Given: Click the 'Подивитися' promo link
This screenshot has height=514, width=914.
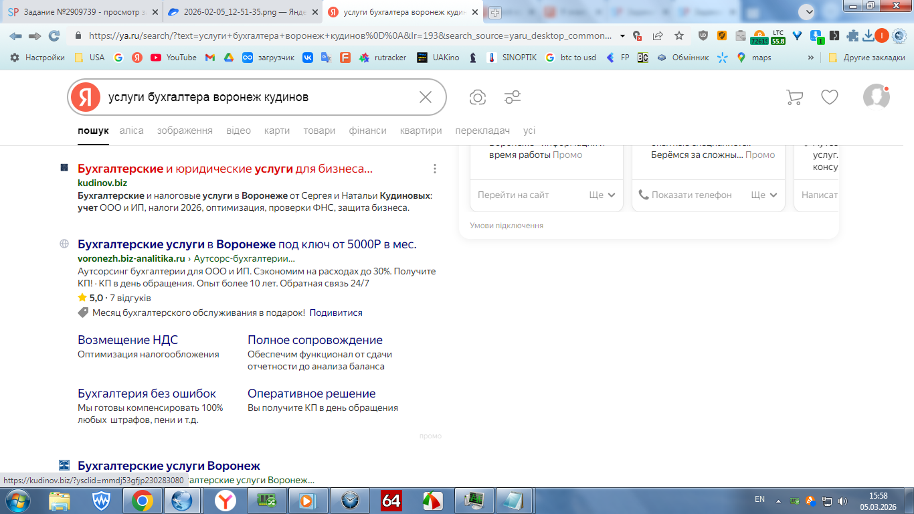Looking at the screenshot, I should coord(336,313).
